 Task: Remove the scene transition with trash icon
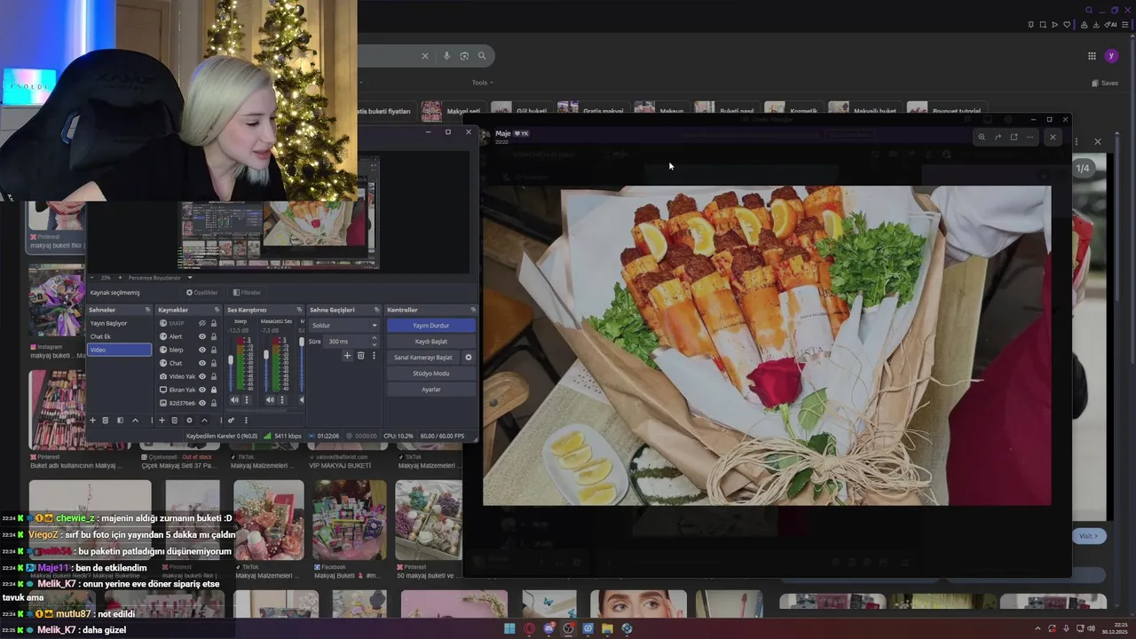point(360,356)
